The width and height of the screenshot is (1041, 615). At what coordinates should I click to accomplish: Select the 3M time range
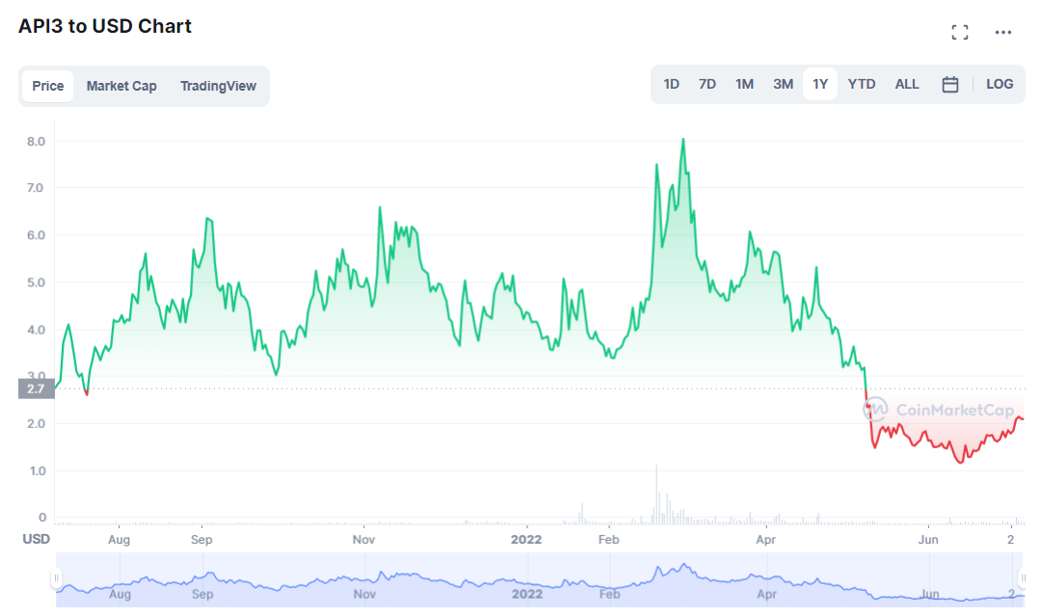(783, 85)
